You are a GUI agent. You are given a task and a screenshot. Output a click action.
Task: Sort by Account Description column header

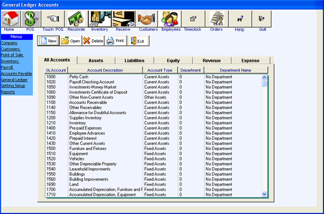[105, 70]
